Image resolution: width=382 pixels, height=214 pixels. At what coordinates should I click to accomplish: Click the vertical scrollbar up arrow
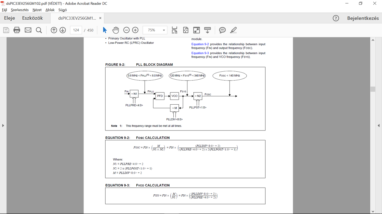click(373, 40)
